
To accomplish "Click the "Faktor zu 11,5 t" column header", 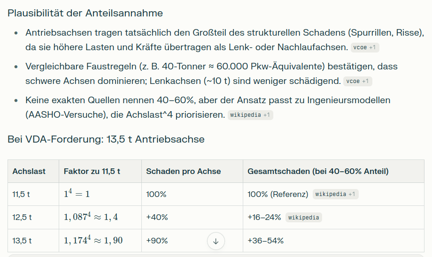I will 92,171.
